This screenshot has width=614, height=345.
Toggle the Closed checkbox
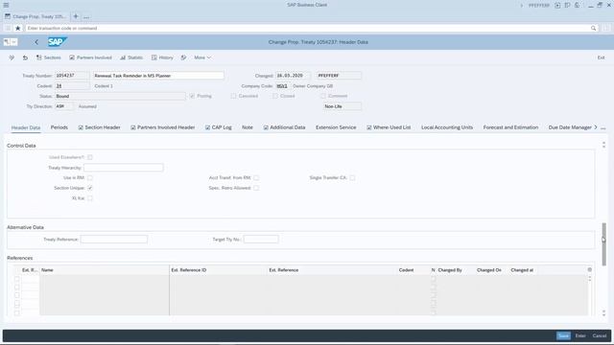(x=275, y=96)
